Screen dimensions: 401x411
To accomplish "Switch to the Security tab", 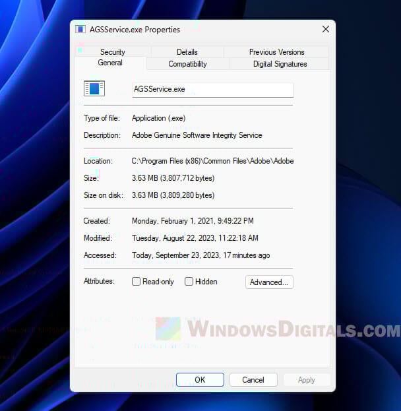I will [112, 52].
